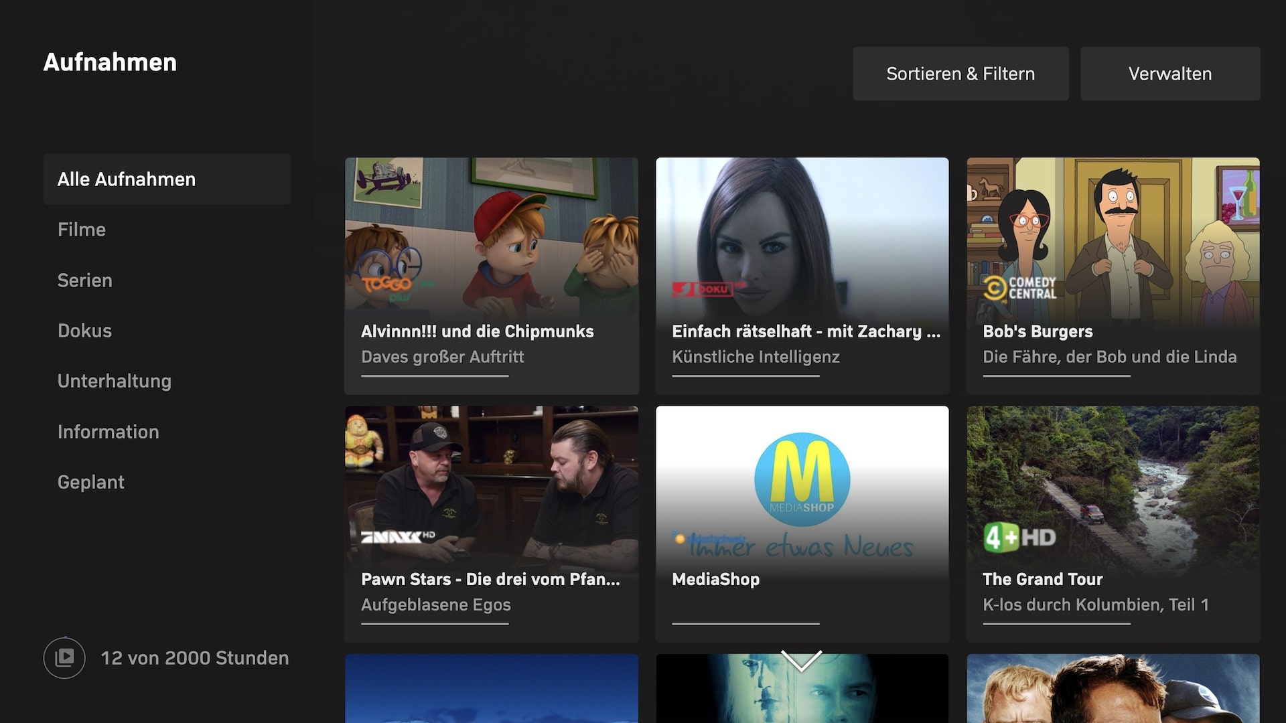The width and height of the screenshot is (1286, 723).
Task: Click the Toggo plus channel logo
Action: pyautogui.click(x=392, y=287)
